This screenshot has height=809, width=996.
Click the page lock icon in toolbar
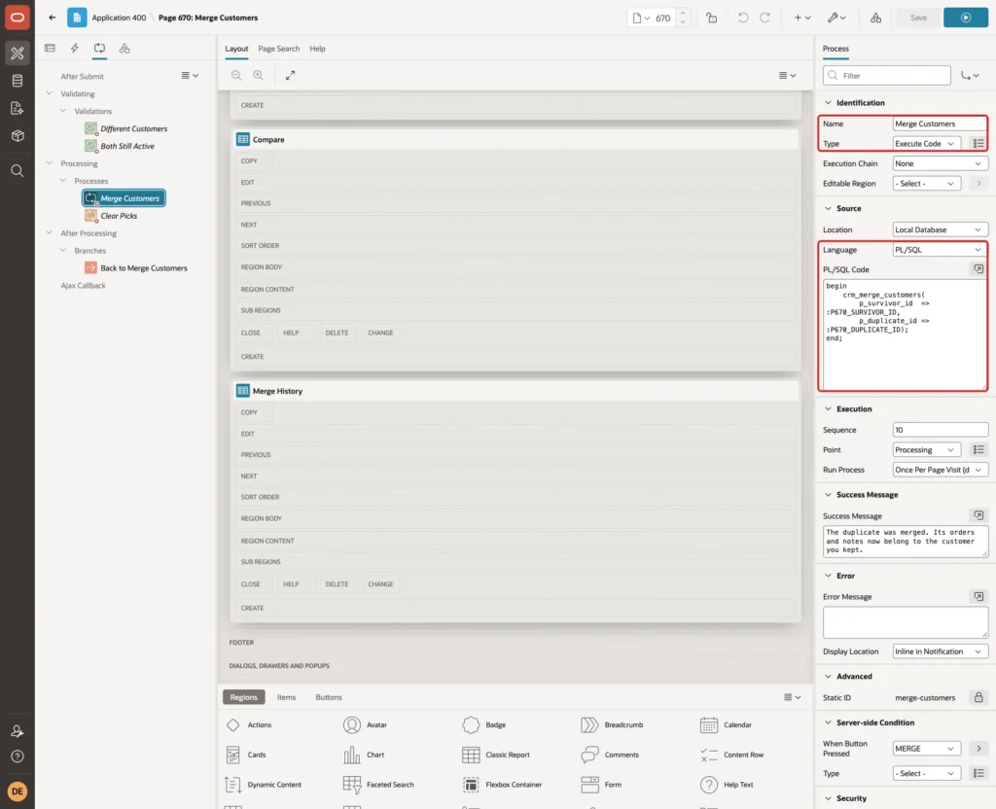pyautogui.click(x=711, y=18)
